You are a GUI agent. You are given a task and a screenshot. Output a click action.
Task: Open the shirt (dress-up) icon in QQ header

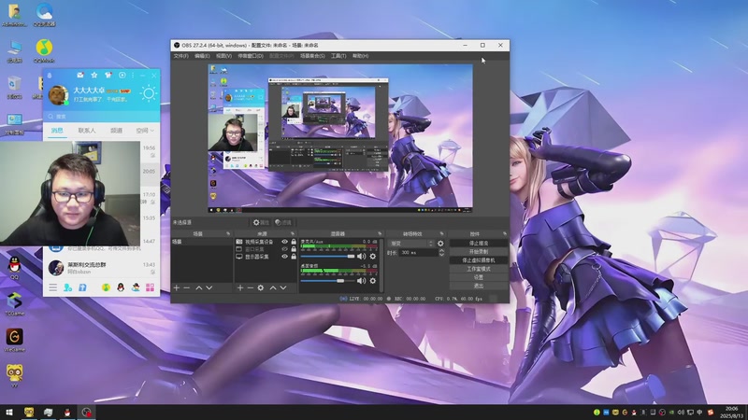click(x=108, y=75)
